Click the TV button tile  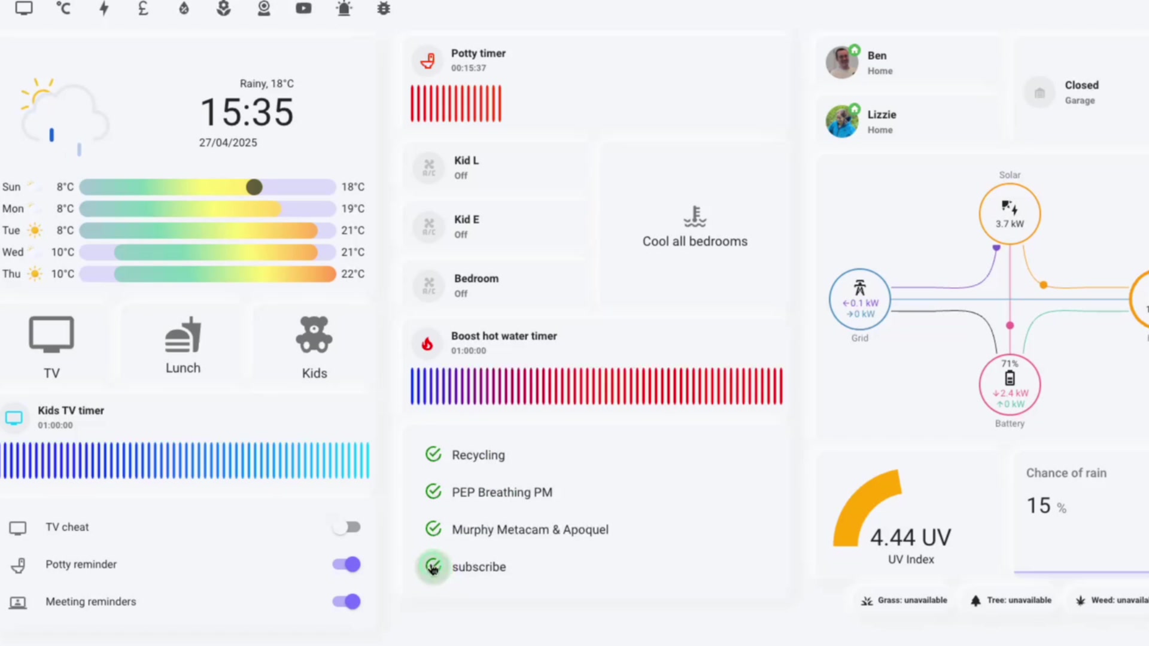pyautogui.click(x=51, y=346)
